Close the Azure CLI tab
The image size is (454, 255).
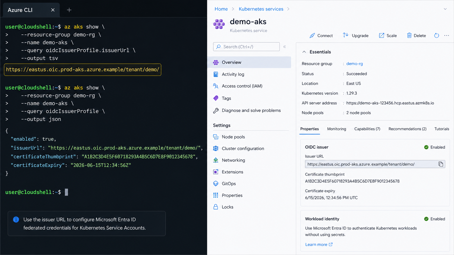(x=53, y=10)
